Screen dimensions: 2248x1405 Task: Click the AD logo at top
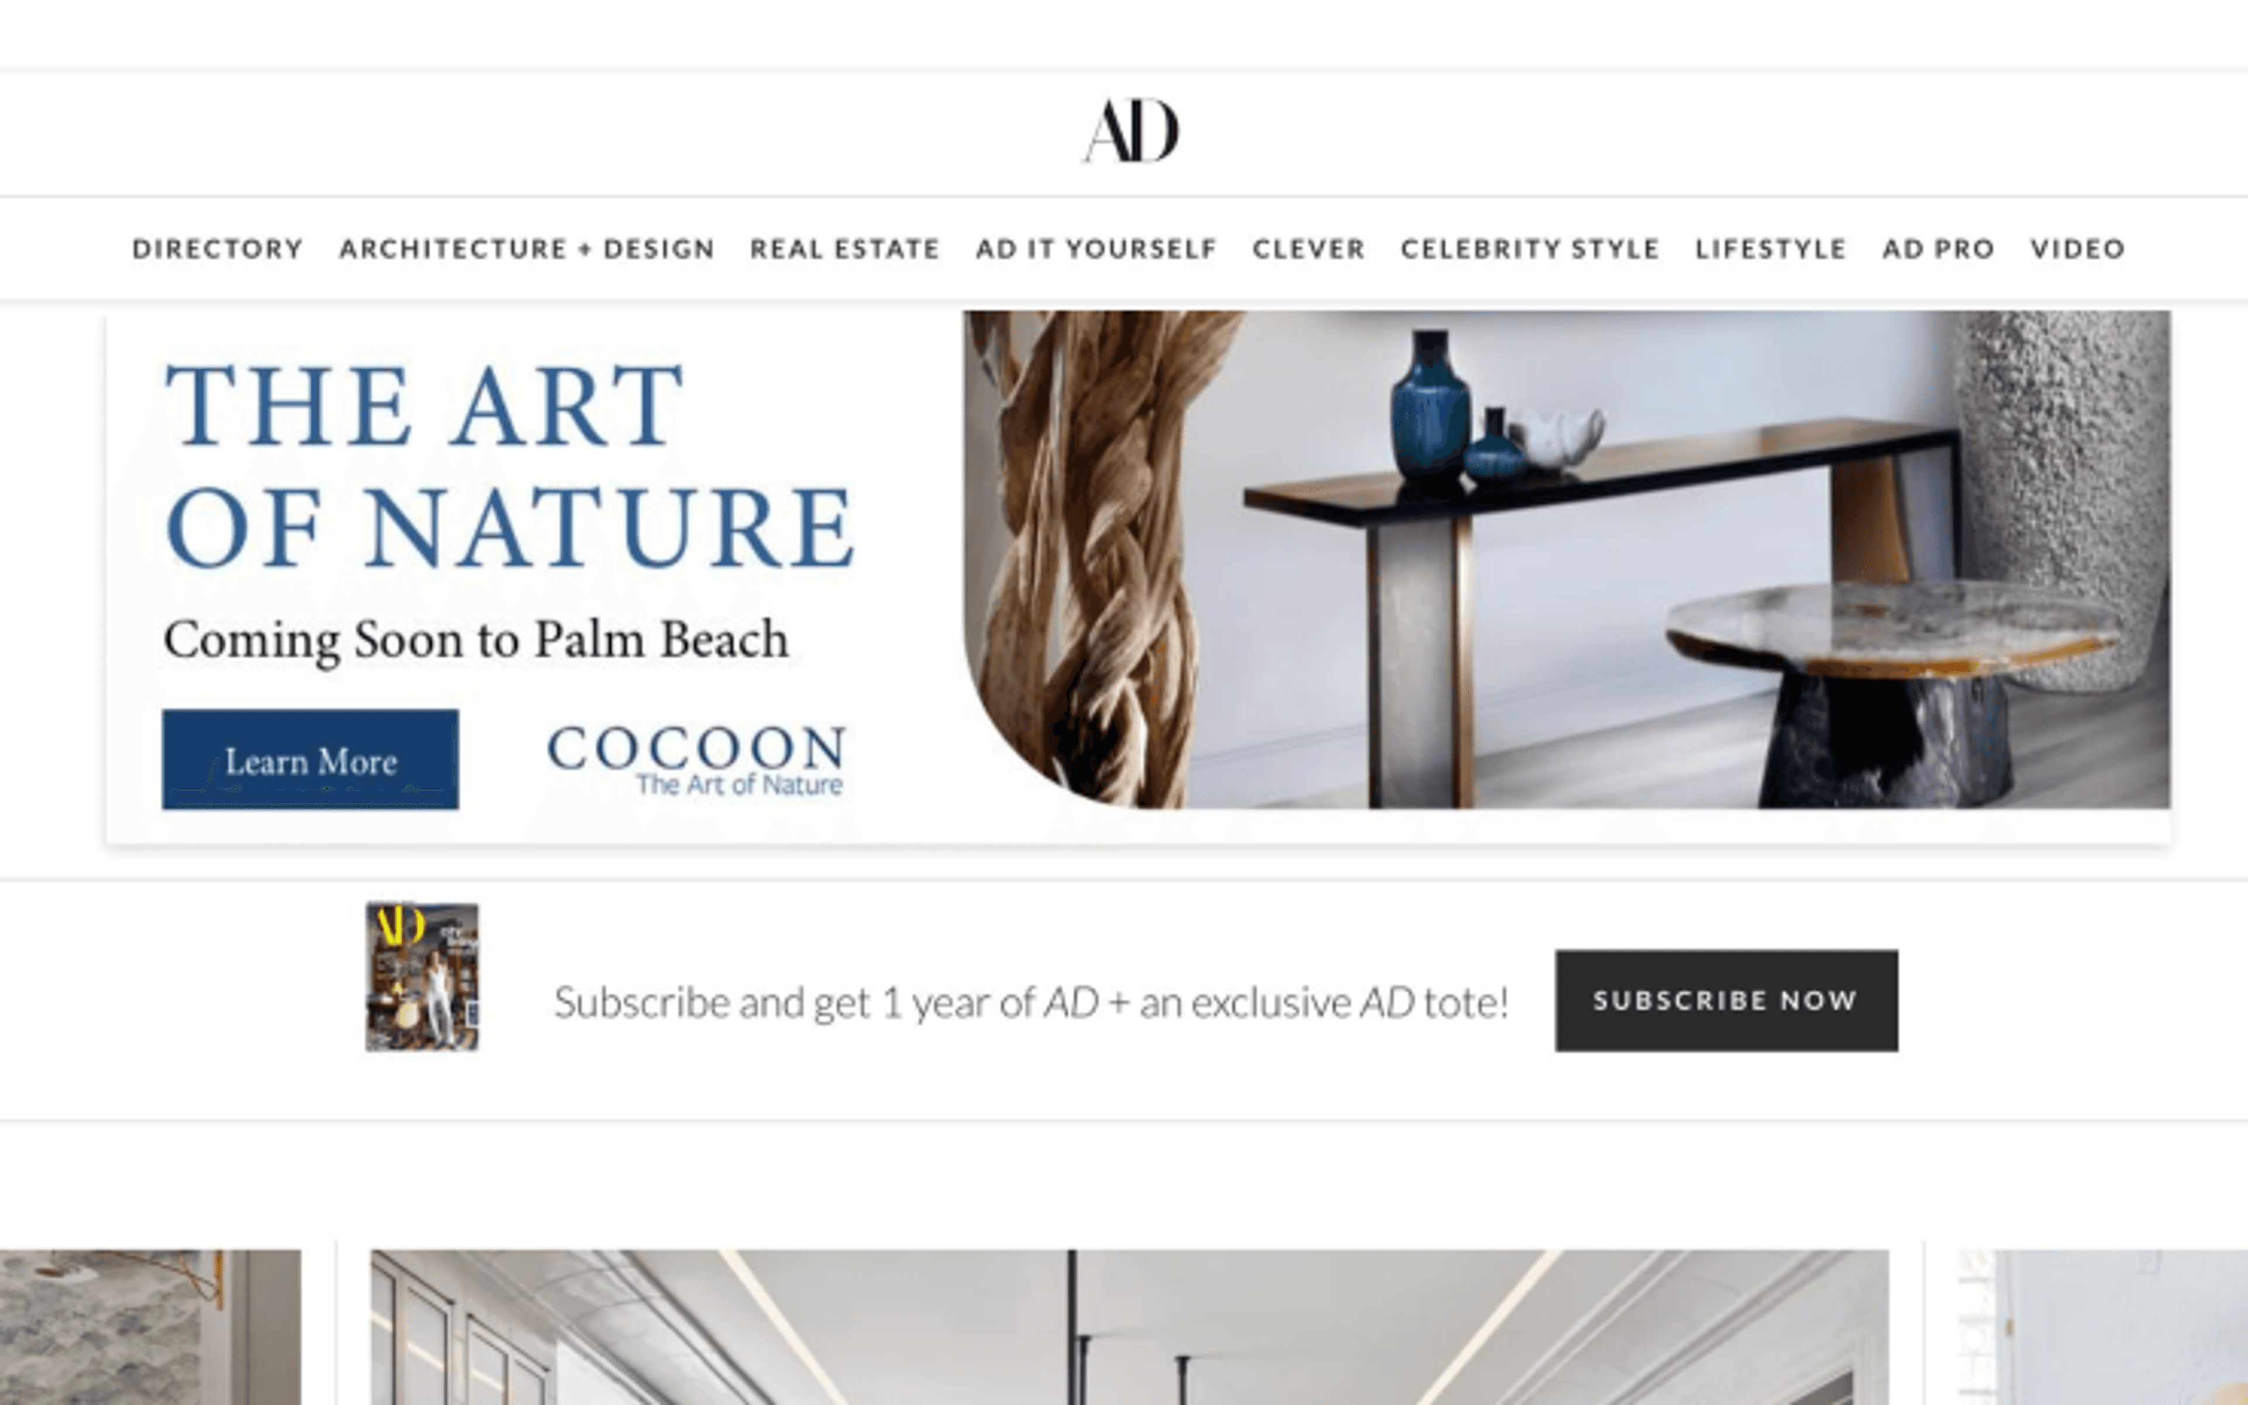[1130, 130]
